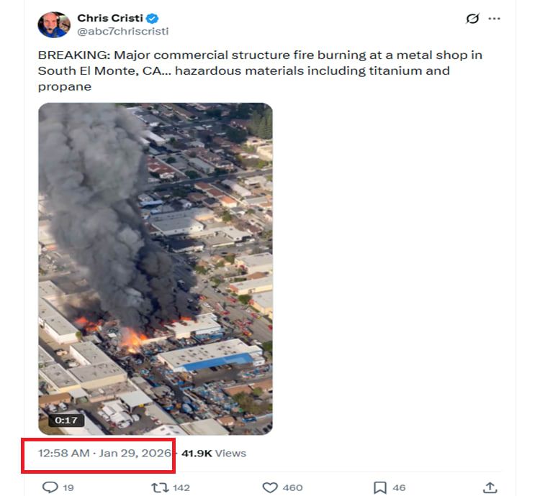Screen dimensions: 540x496
Task: Open the 12:58 AM Jan 29, 2026 timestamp
Action: point(105,453)
